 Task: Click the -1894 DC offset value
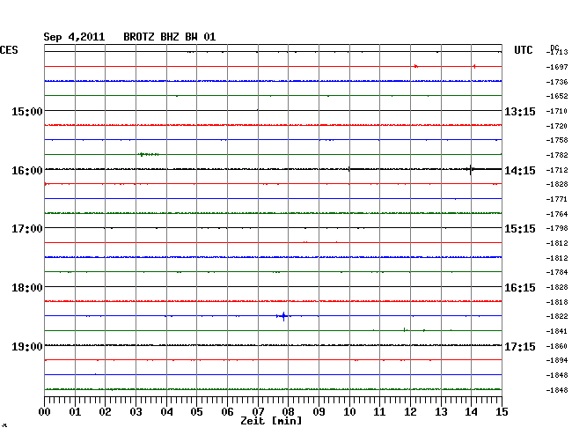pos(556,360)
